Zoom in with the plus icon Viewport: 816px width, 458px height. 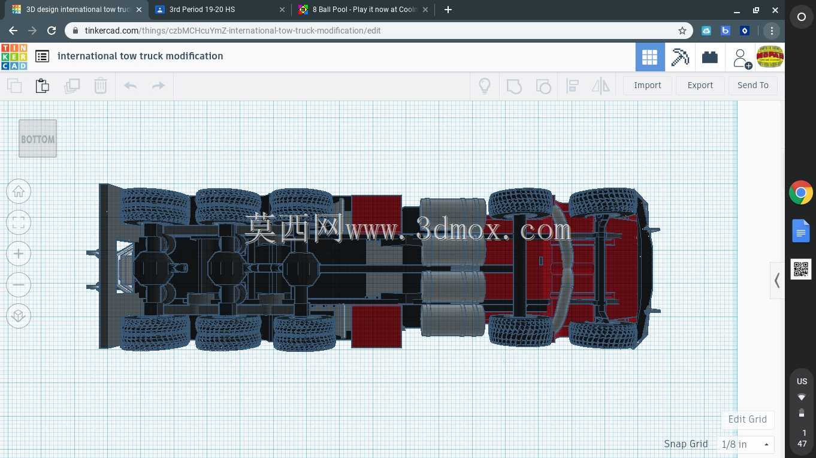pos(19,254)
